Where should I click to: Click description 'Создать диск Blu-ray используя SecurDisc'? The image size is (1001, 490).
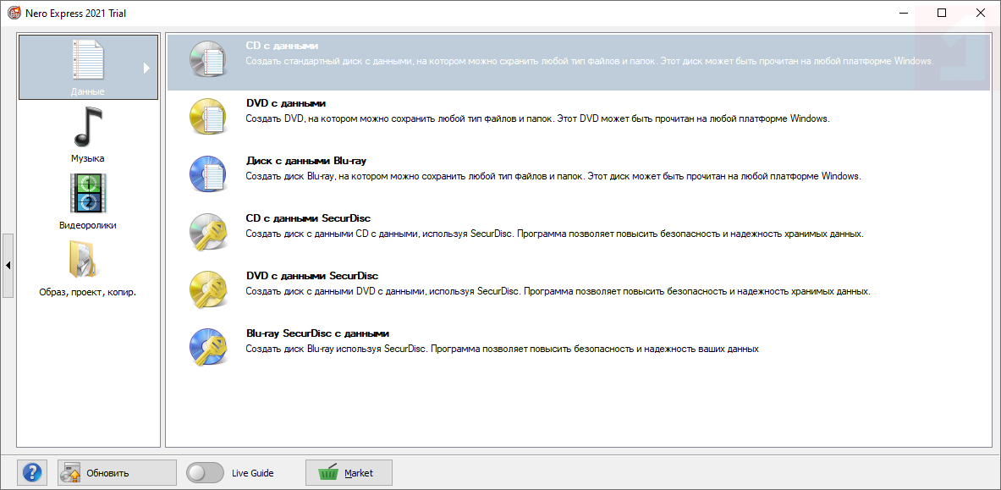502,350
